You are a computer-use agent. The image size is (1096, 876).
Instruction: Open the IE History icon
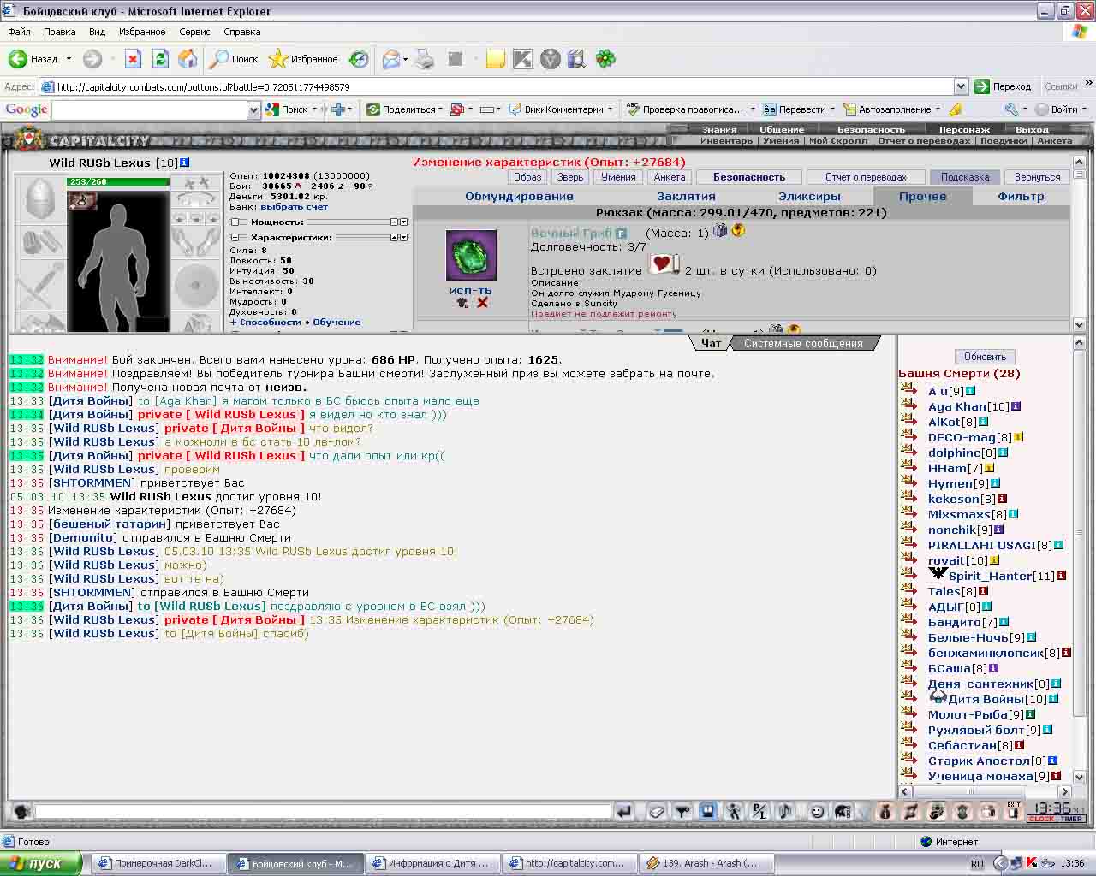[x=360, y=59]
